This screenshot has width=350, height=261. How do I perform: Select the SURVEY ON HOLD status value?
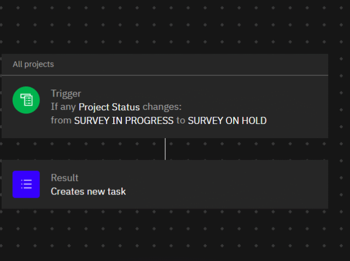(x=227, y=121)
